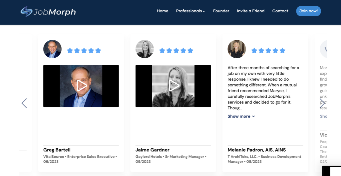
Task: Click the Gaylord Hotels Sr Marketing Manager text
Action: pos(171,159)
